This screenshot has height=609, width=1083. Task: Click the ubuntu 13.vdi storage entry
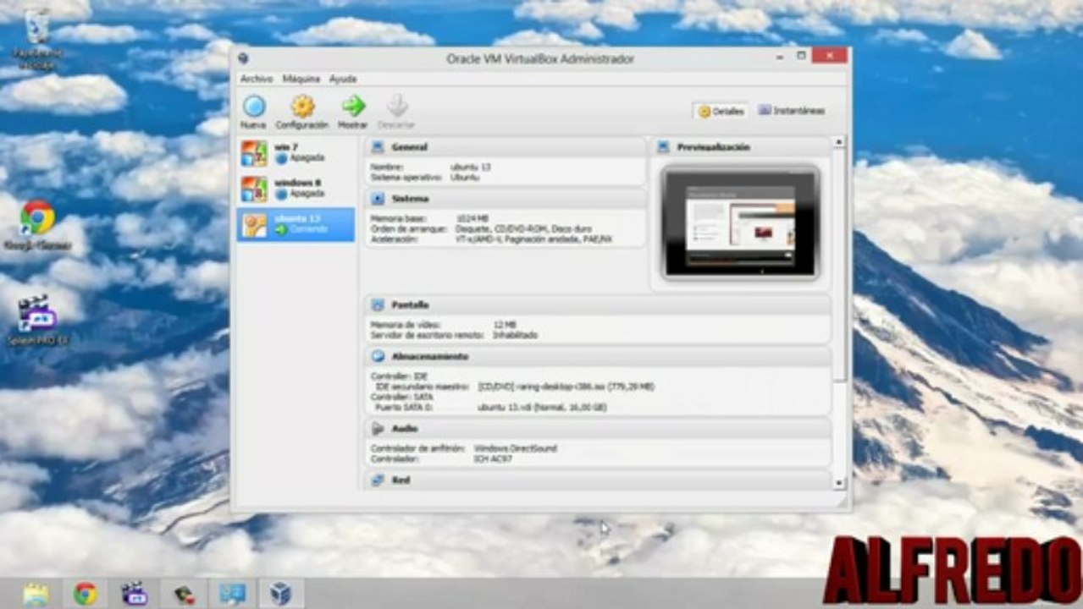point(542,407)
